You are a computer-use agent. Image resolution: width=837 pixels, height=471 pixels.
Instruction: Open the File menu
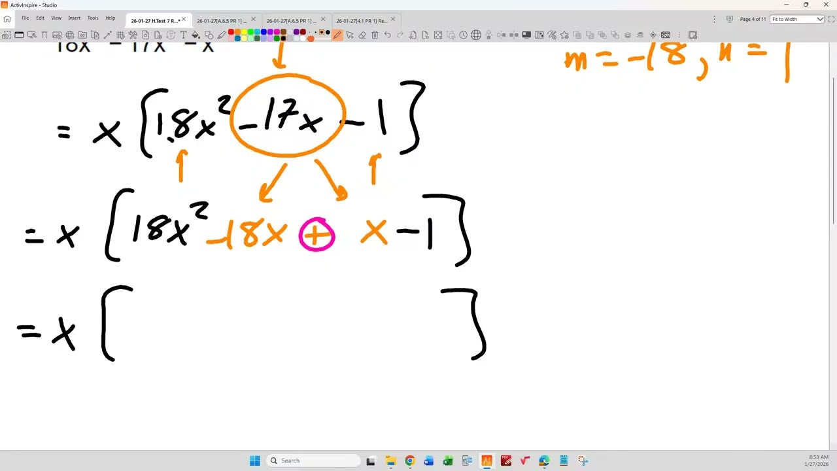pos(25,18)
